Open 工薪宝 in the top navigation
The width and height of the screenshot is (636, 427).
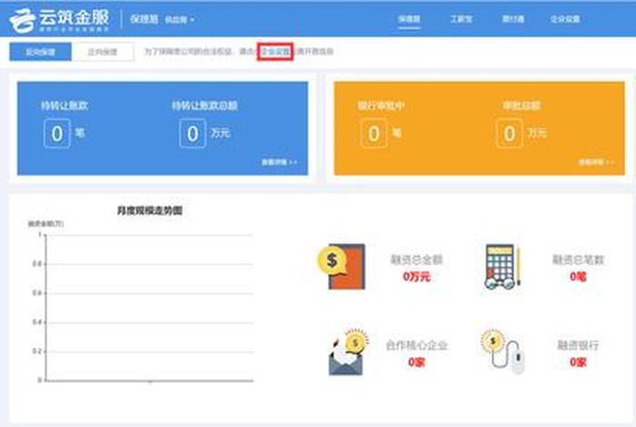tap(462, 19)
